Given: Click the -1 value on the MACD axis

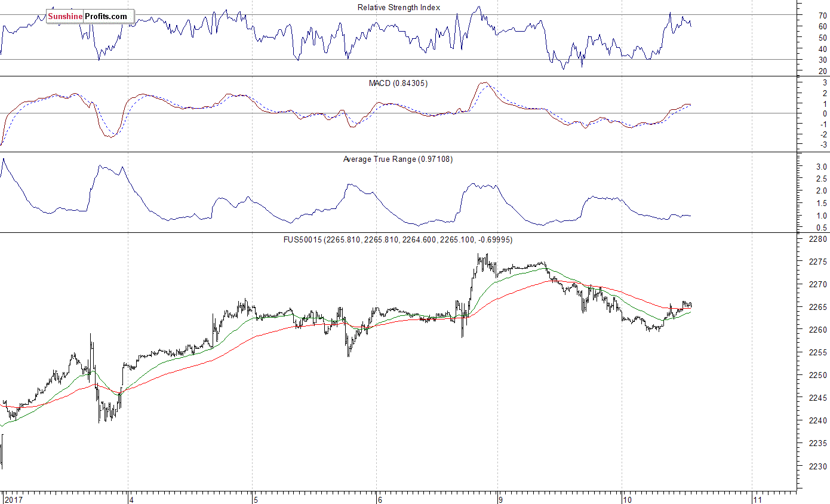Looking at the screenshot, I should (823, 124).
